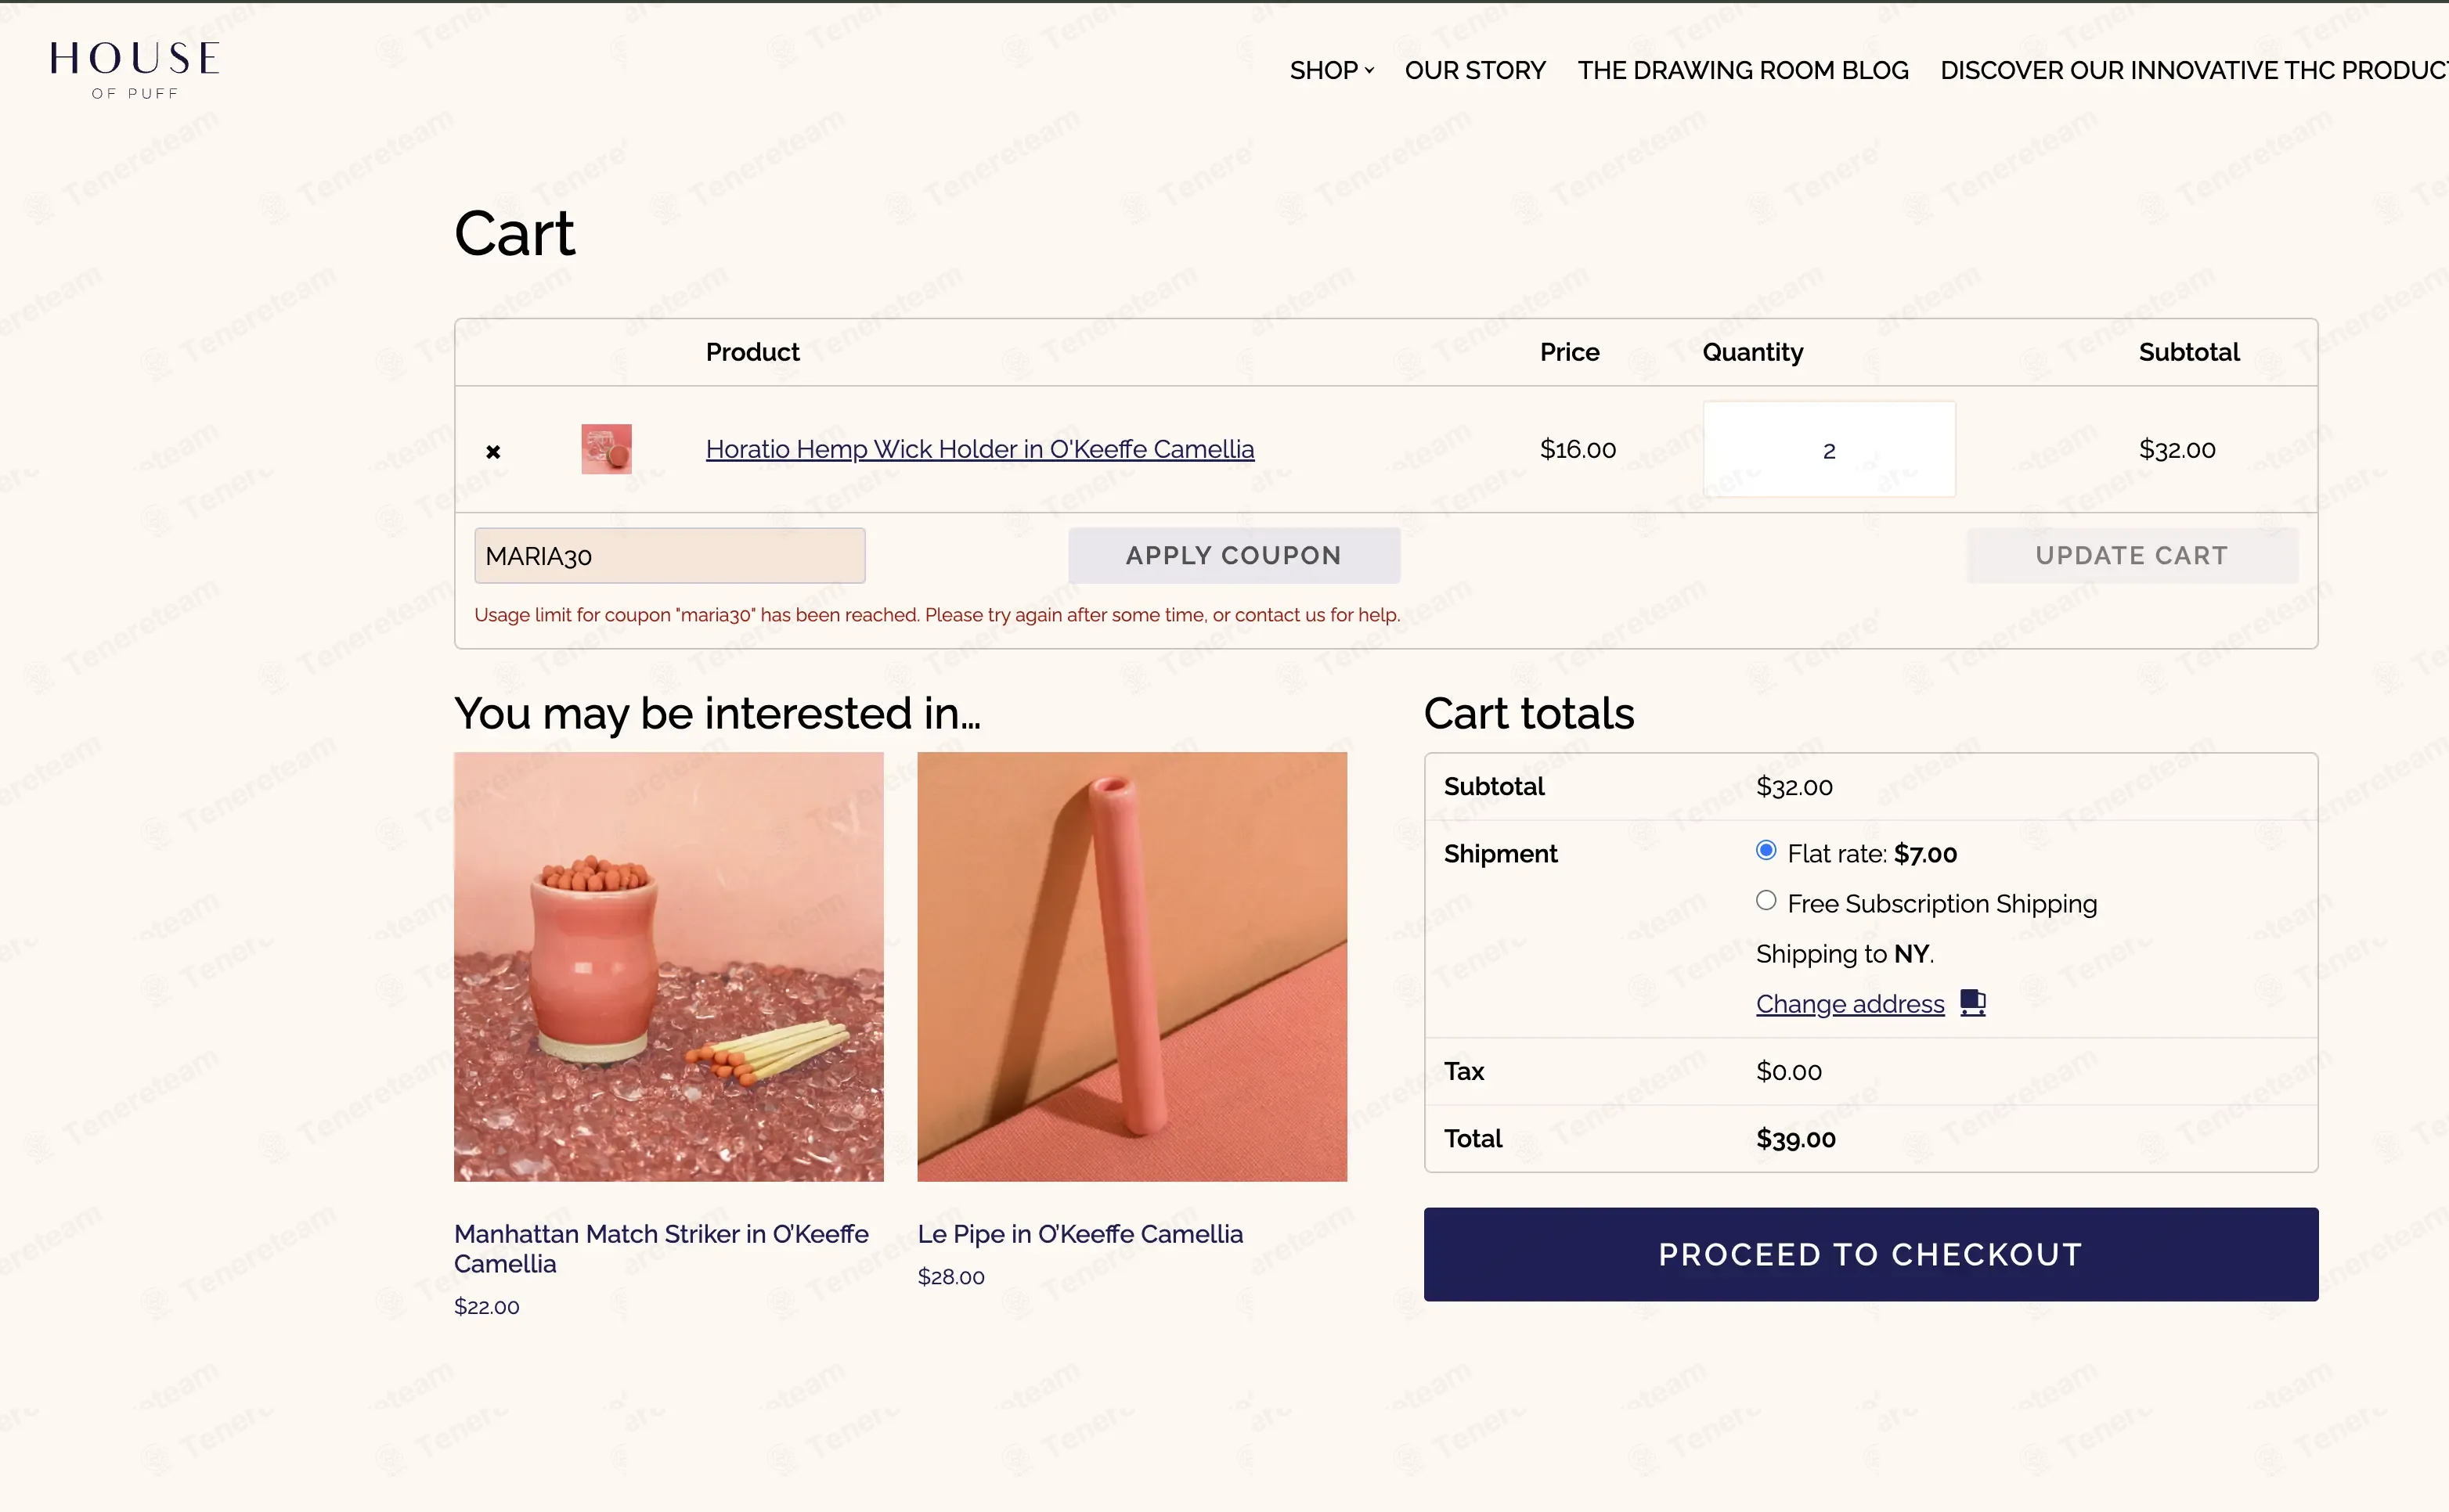View Manhattan Match Striker product image
Screen dimensions: 2449x1512
(669, 966)
